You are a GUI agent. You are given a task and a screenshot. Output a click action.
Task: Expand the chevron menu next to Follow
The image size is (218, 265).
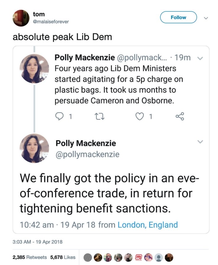click(207, 18)
